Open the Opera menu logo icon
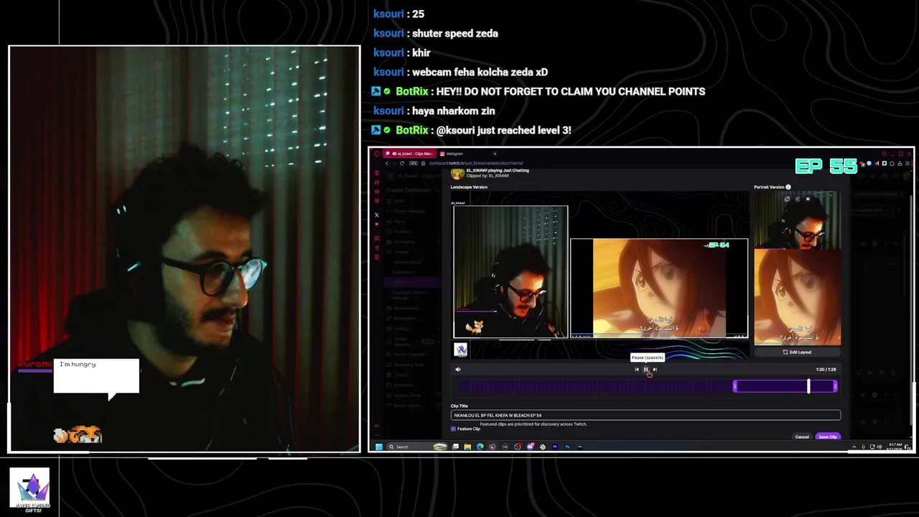The height and width of the screenshot is (517, 919). pos(377,154)
